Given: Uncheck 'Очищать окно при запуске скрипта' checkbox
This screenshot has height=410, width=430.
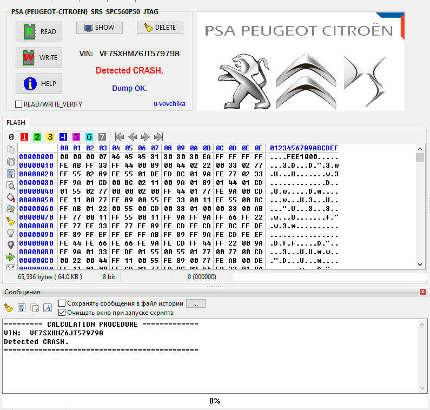Looking at the screenshot, I should [x=62, y=312].
